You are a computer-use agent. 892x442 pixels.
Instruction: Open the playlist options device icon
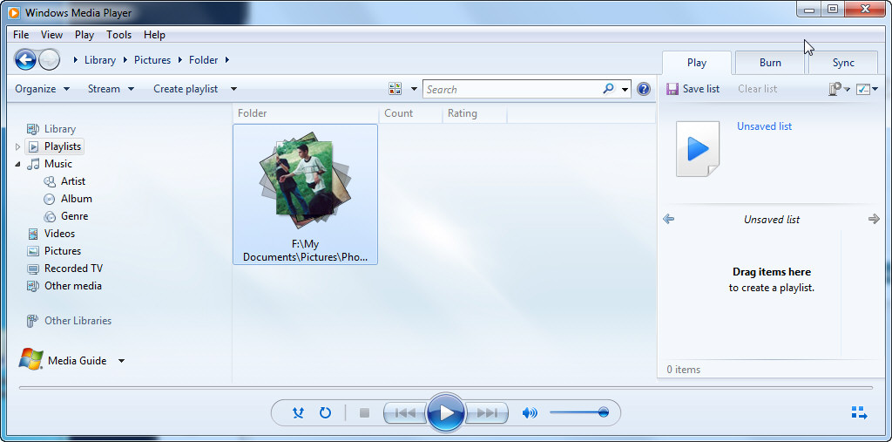pyautogui.click(x=835, y=89)
